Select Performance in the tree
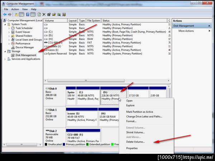Image resolution: width=215 pixels, height=161 pixels. click(x=23, y=43)
